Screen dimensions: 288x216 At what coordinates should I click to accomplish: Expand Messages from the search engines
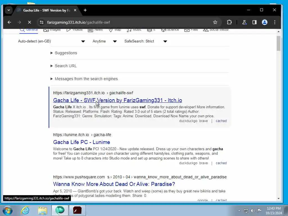click(x=84, y=79)
